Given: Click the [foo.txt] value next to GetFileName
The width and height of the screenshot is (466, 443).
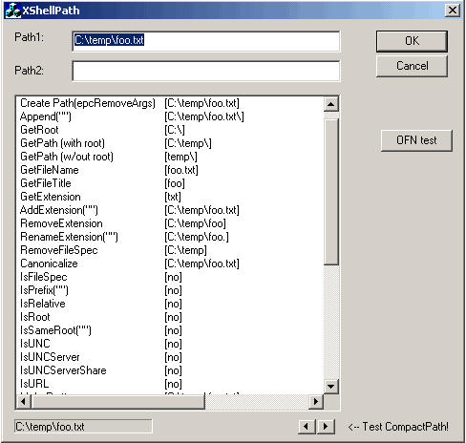Looking at the screenshot, I should (x=181, y=170).
